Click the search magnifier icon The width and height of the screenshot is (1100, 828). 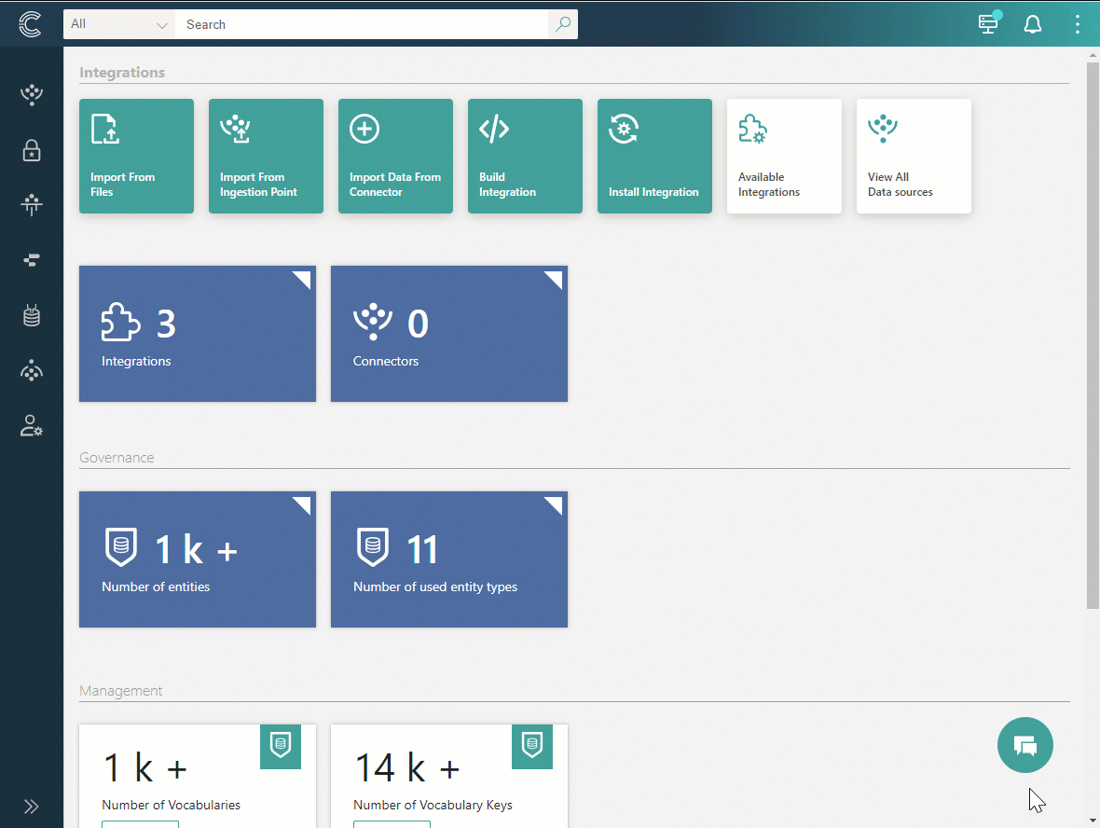tap(562, 24)
